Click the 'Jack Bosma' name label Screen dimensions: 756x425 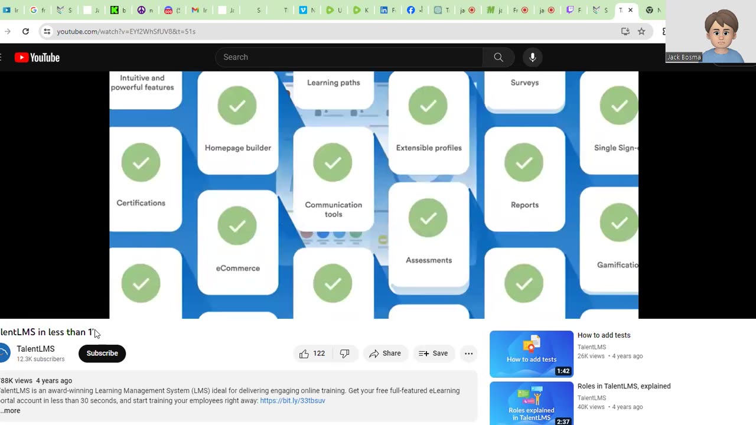pyautogui.click(x=683, y=57)
